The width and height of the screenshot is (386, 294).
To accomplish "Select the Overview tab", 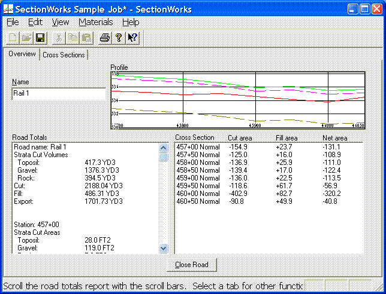I will coord(22,54).
